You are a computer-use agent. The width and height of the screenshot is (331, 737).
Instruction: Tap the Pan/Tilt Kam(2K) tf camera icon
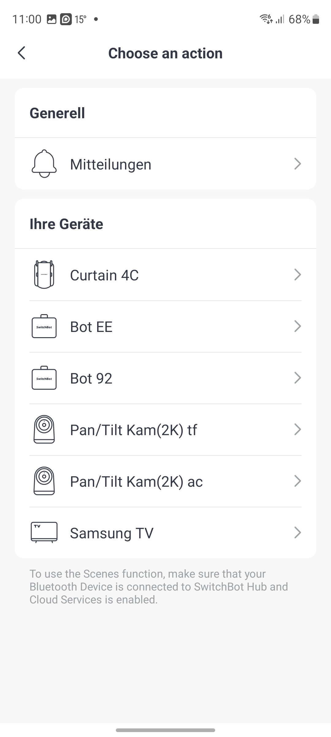click(x=44, y=429)
